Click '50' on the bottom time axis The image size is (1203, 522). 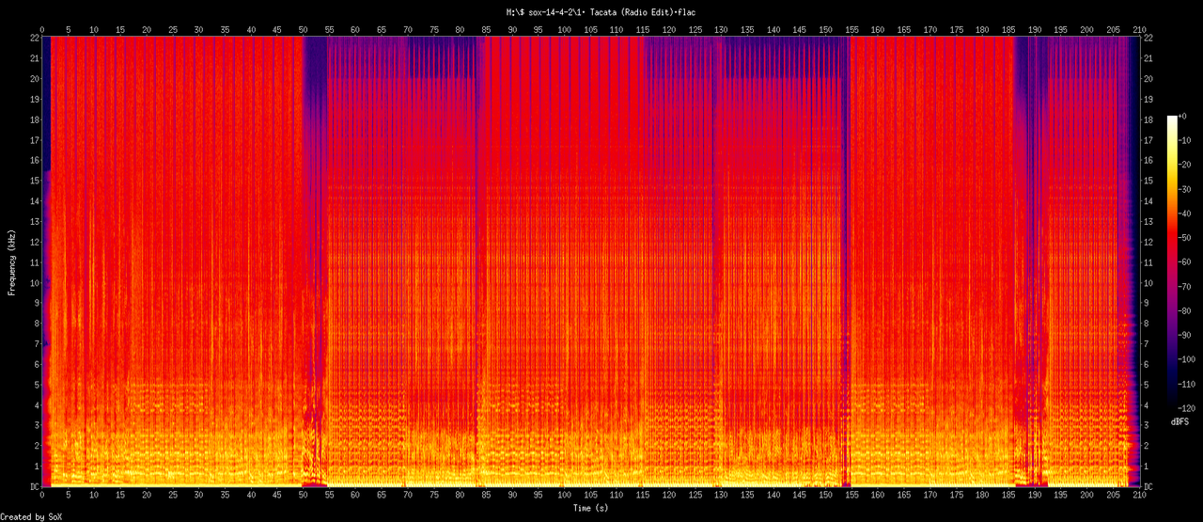[303, 495]
